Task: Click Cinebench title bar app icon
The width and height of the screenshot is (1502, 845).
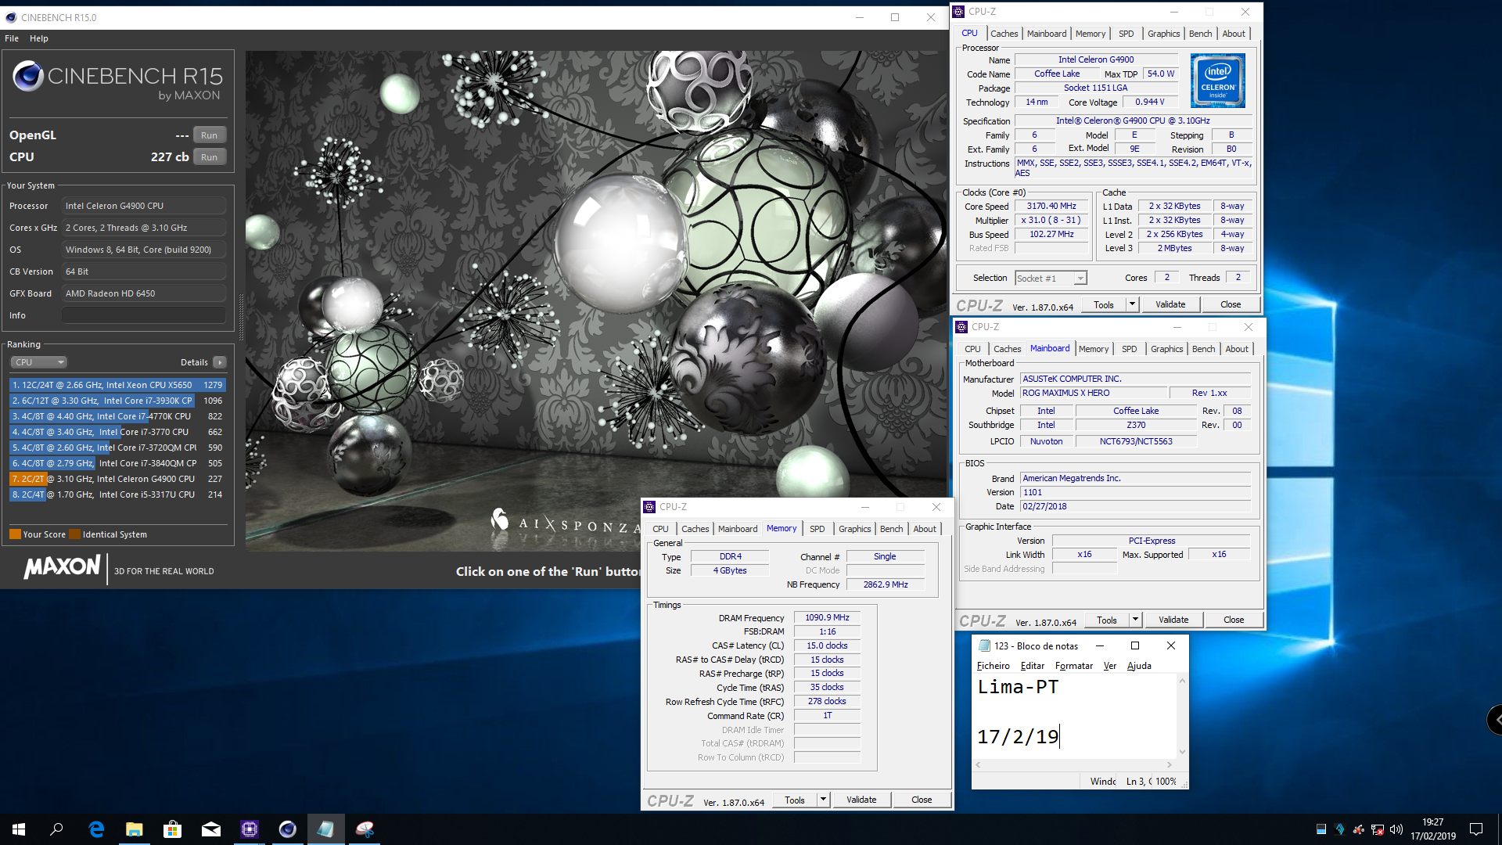Action: click(11, 17)
